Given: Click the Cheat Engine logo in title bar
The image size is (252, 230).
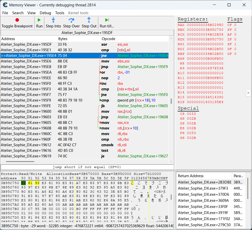Looking at the screenshot, I should [x=5, y=5].
